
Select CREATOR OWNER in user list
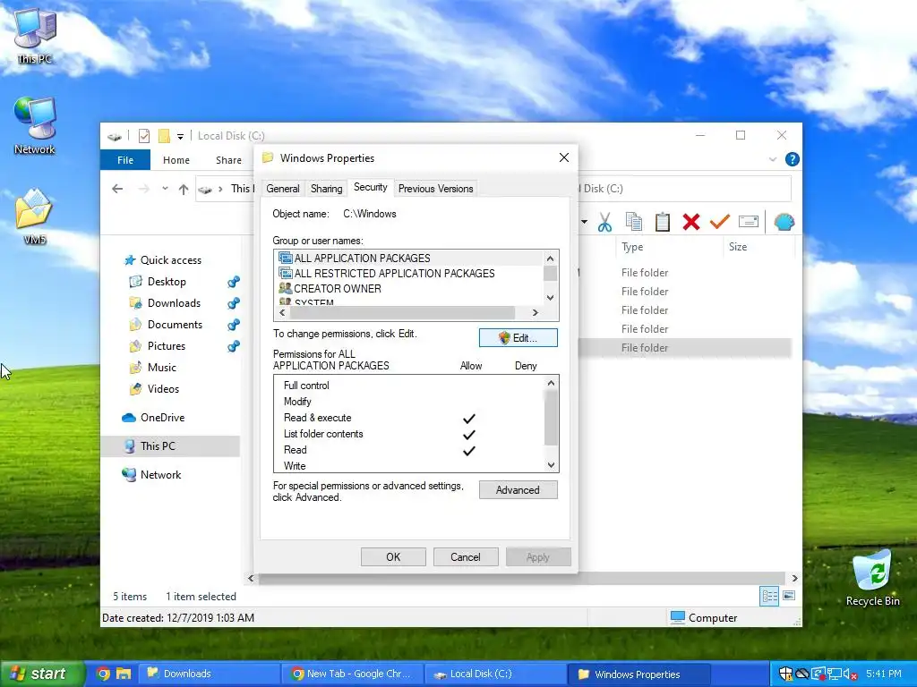pos(407,289)
